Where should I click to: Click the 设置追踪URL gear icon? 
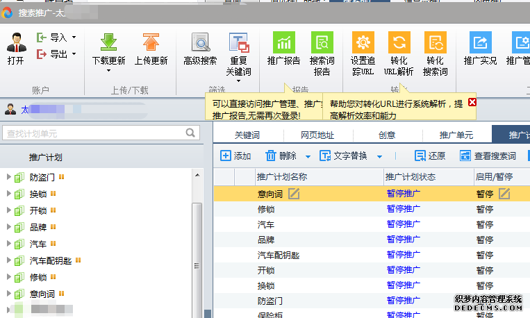tap(363, 42)
